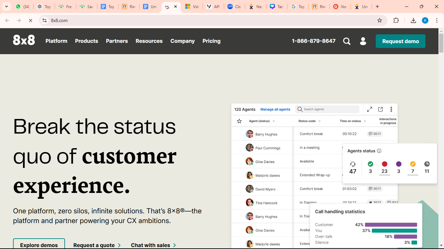Click the Request a quote link

(x=97, y=245)
